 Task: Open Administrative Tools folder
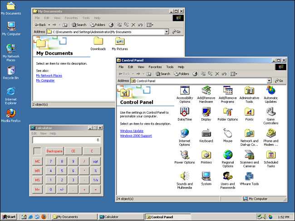click(x=249, y=95)
